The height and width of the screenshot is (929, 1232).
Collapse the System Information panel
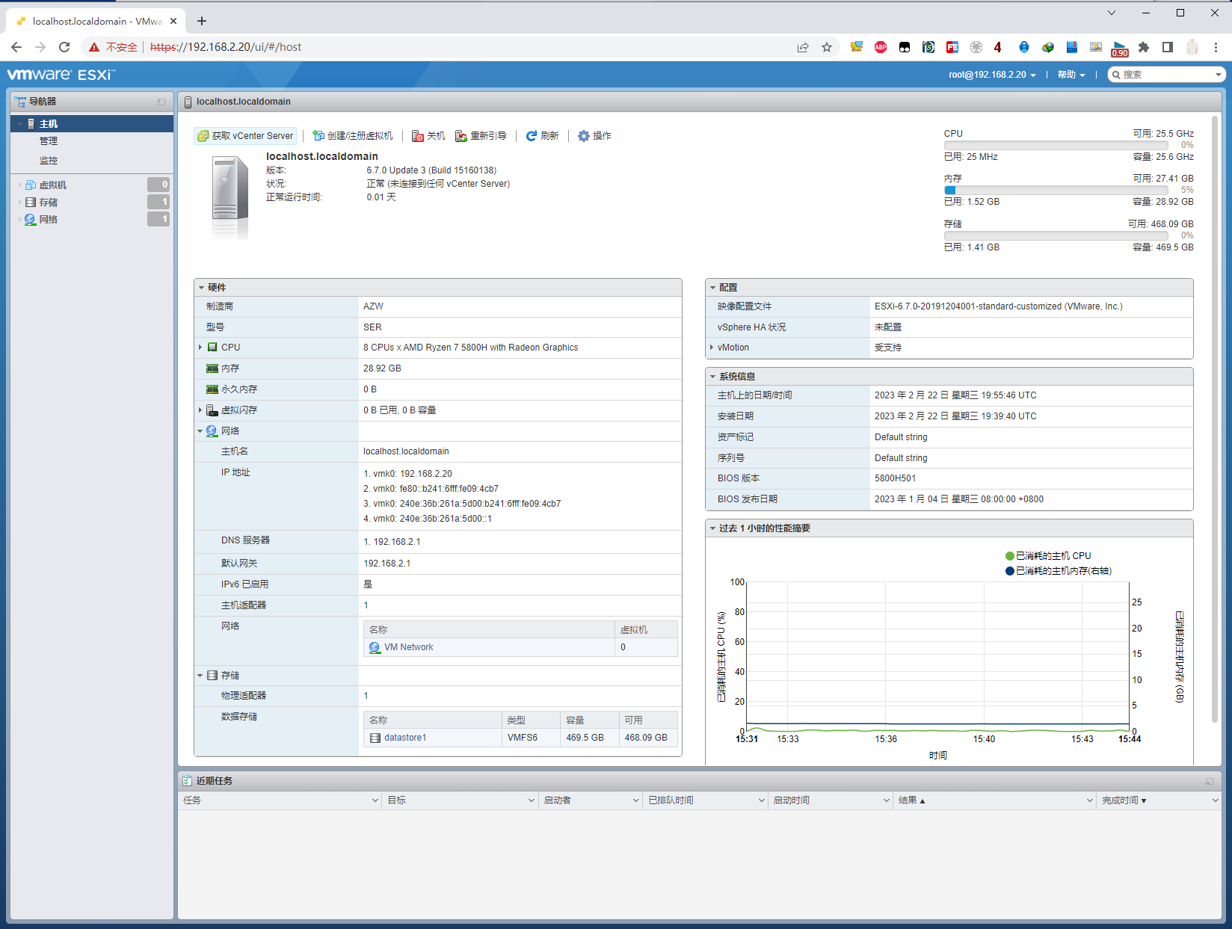tap(713, 377)
